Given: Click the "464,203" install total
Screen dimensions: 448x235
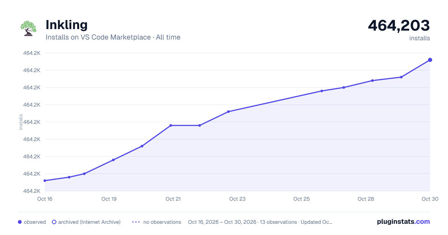Looking at the screenshot, I should [x=399, y=25].
